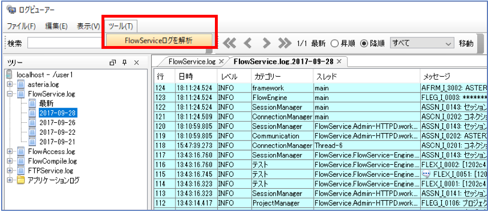The width and height of the screenshot is (488, 212).
Task: Click the アプリケーションログ folder icon
Action: (x=21, y=180)
